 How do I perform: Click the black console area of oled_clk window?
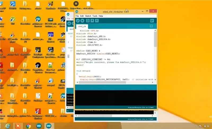click(x=116, y=98)
